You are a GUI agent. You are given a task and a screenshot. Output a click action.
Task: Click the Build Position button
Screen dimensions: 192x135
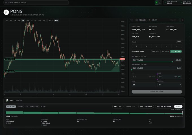coord(157,92)
